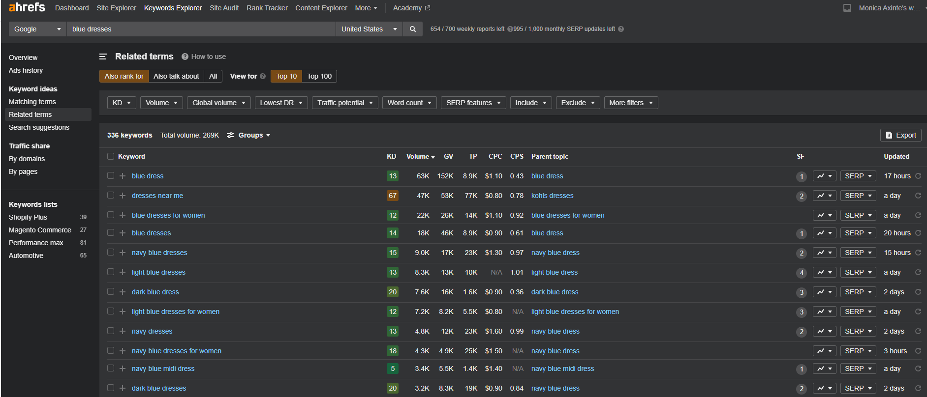Tick the checkbox for 'blue dresses for women'

111,215
